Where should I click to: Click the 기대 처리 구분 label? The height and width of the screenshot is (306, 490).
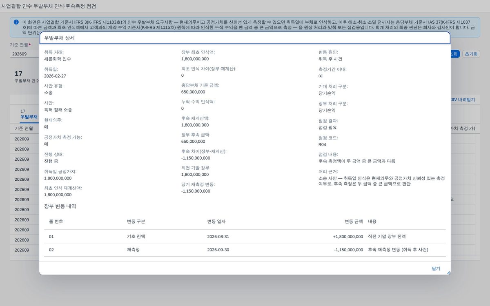click(333, 86)
